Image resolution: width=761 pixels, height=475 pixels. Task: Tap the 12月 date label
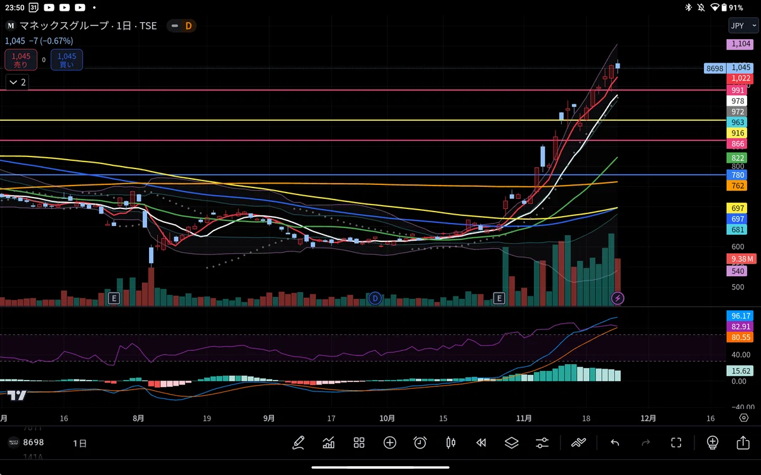click(x=648, y=418)
